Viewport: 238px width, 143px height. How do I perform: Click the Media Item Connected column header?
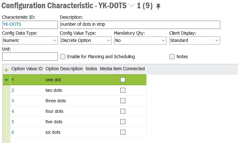(x=122, y=69)
